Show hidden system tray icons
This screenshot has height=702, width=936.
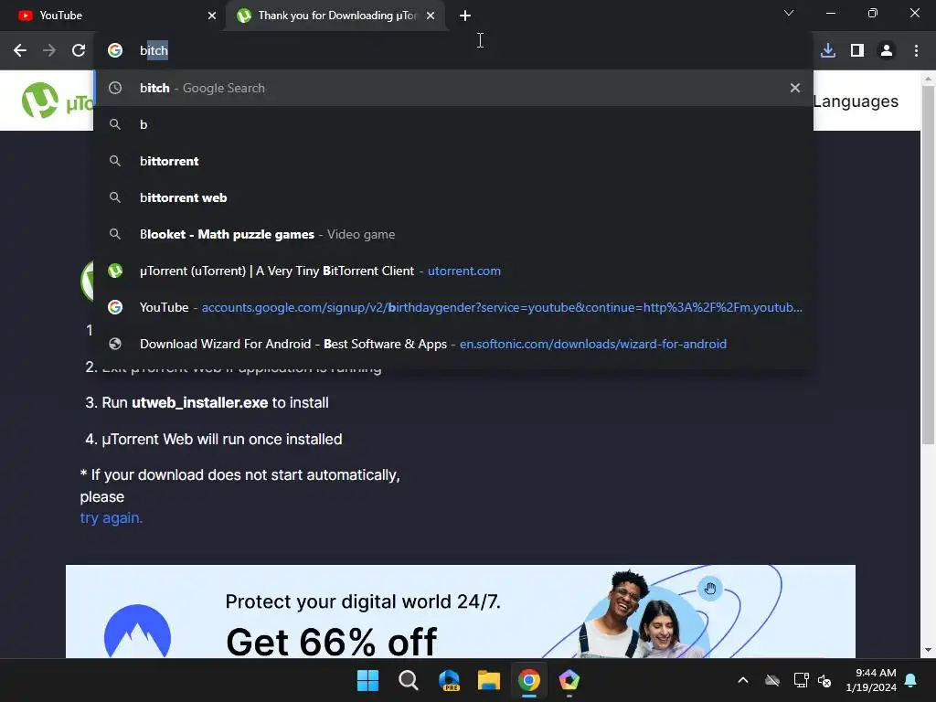[743, 680]
